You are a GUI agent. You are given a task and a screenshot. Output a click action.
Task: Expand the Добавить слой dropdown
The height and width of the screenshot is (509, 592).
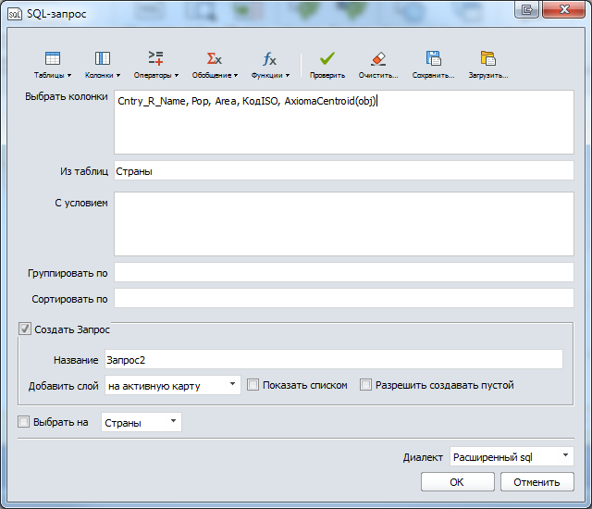pyautogui.click(x=172, y=385)
